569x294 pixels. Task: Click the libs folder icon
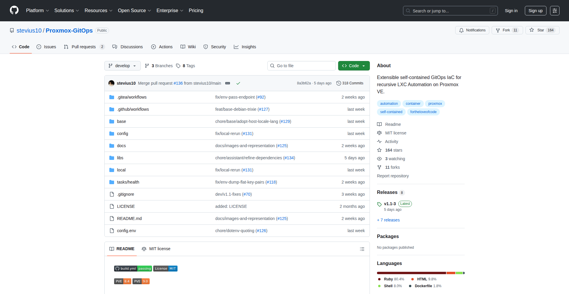tap(112, 158)
